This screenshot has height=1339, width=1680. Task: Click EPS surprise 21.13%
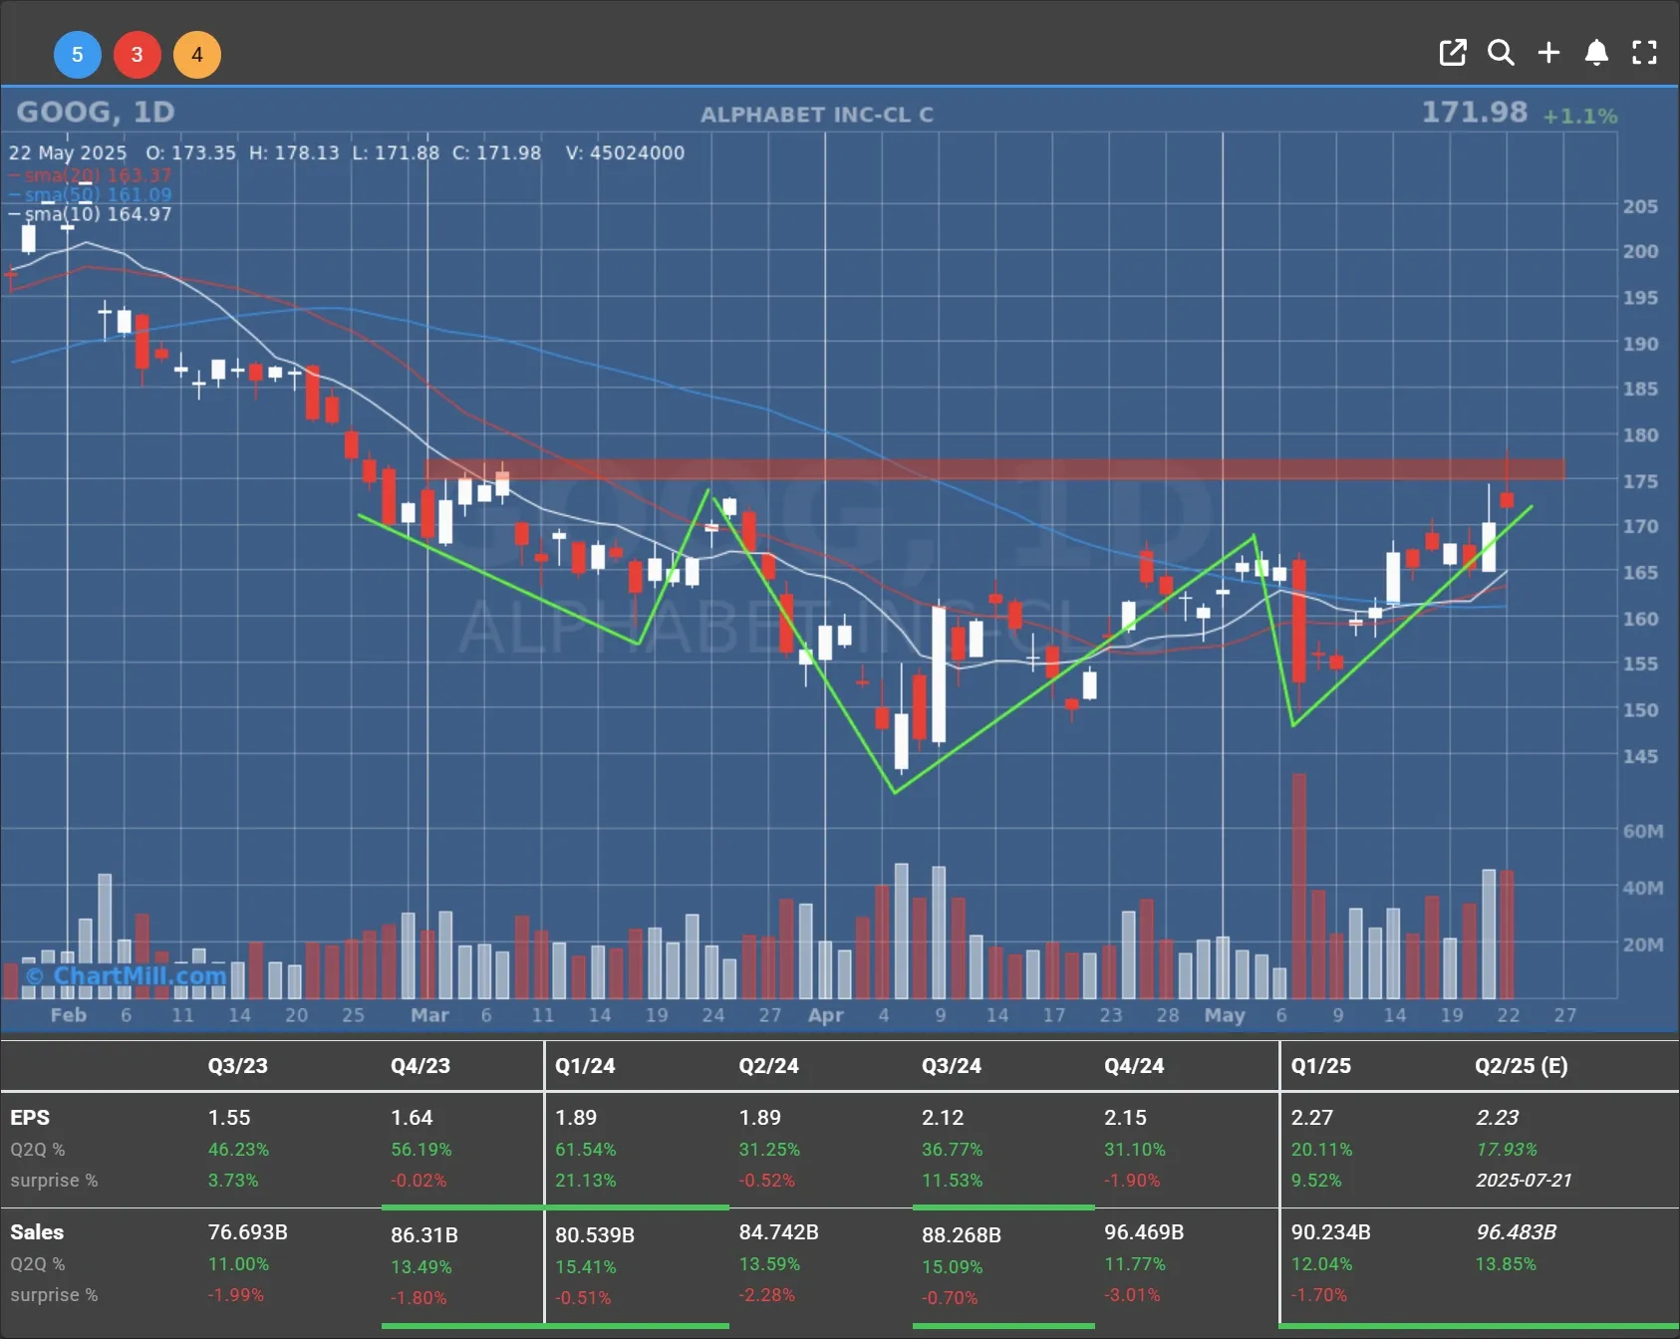[x=586, y=1181]
